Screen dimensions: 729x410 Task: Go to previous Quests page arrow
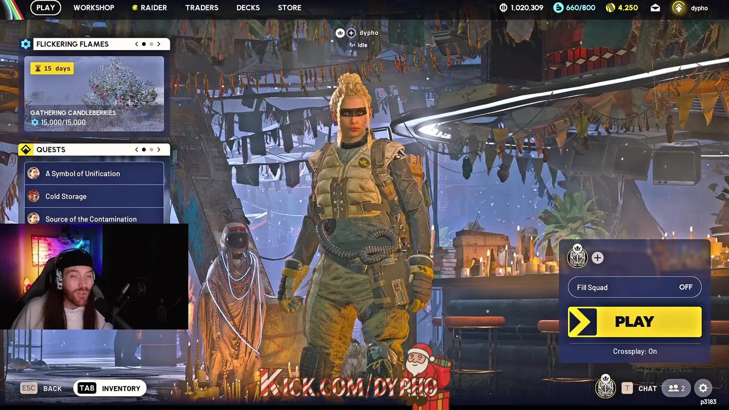pos(136,149)
